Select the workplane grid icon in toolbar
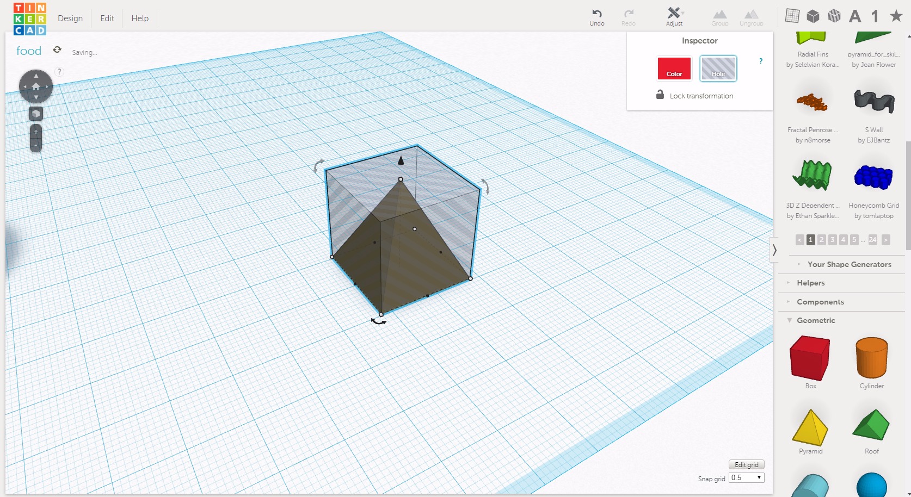This screenshot has width=911, height=497. (792, 16)
